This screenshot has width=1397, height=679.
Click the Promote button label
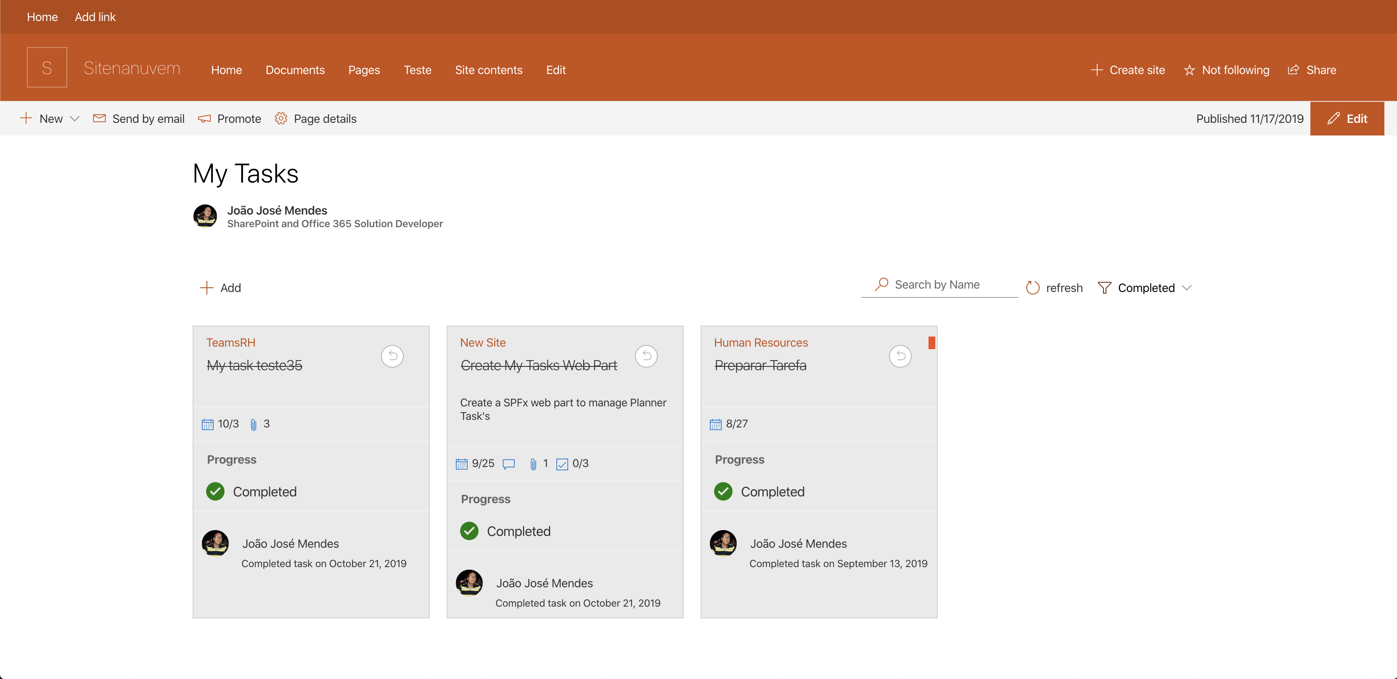pos(239,119)
